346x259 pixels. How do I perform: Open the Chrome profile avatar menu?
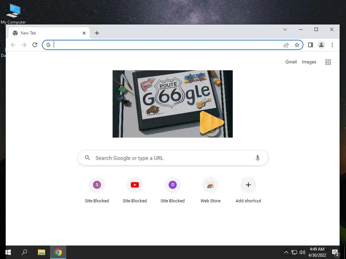pos(321,45)
